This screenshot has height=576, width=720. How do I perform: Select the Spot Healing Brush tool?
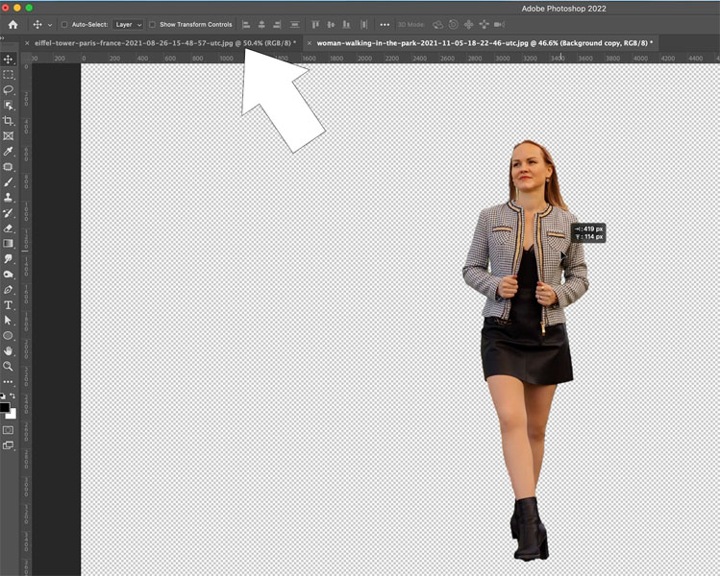click(9, 167)
